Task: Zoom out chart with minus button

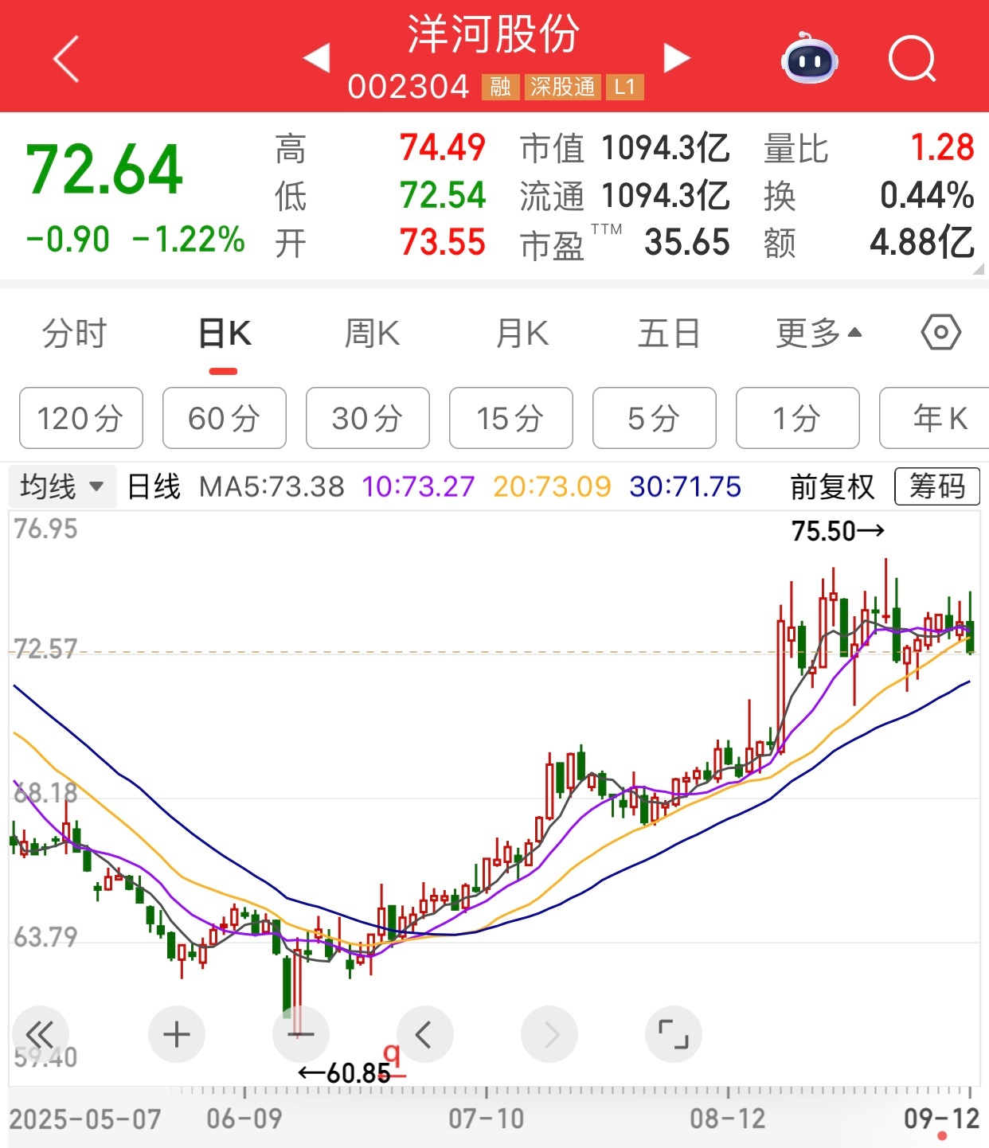Action: (x=300, y=1034)
